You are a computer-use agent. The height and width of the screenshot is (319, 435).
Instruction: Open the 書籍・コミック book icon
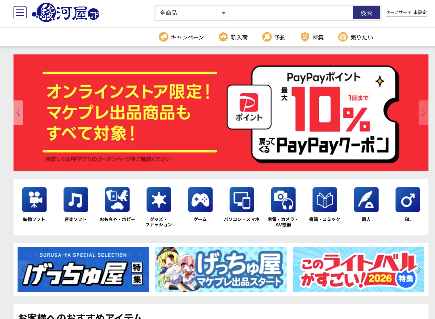325,200
